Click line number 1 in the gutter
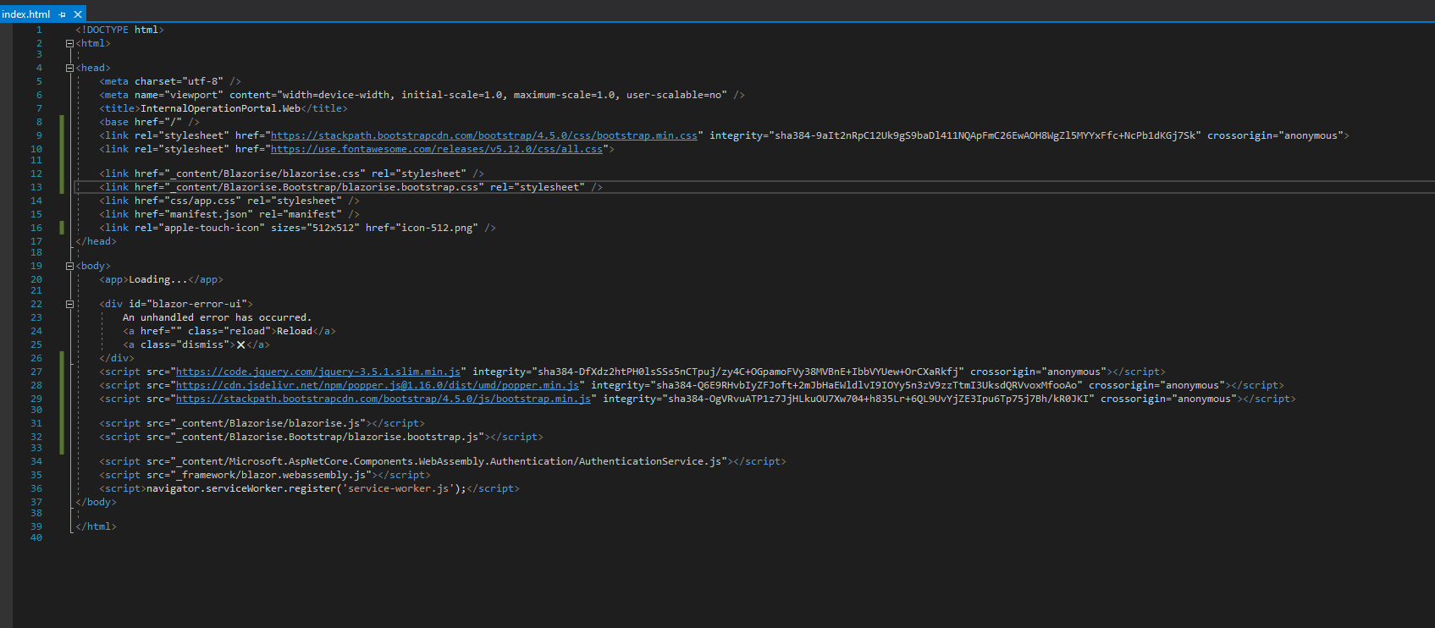Viewport: 1435px width, 628px height. [x=39, y=30]
